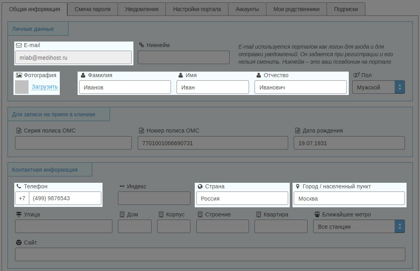The width and height of the screenshot is (420, 271).
Task: Click the envelope icon beside E-mail
Action: (x=19, y=45)
